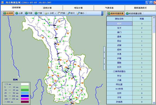Select the 全流域 (whole basin) view button

coord(8,13)
